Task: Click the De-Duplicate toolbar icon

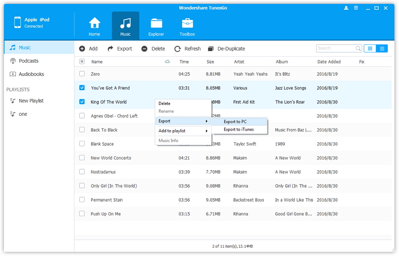Action: coord(211,49)
